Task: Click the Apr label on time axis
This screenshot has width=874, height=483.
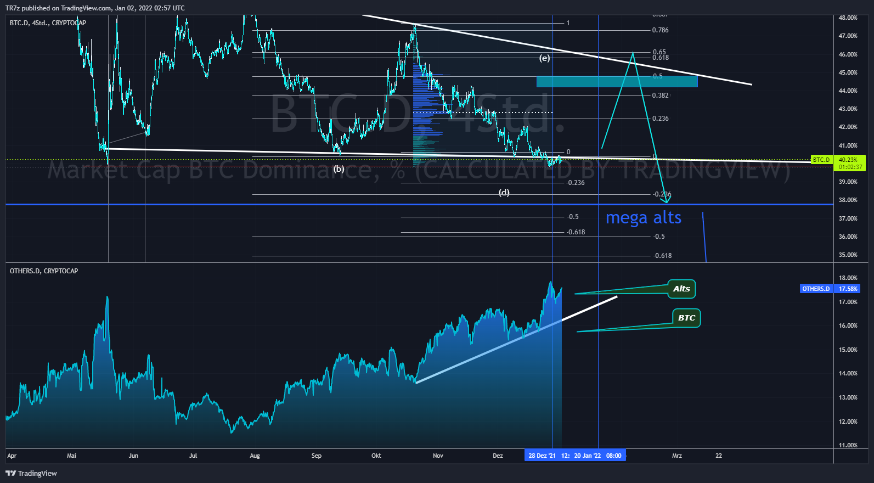Action: tap(12, 456)
